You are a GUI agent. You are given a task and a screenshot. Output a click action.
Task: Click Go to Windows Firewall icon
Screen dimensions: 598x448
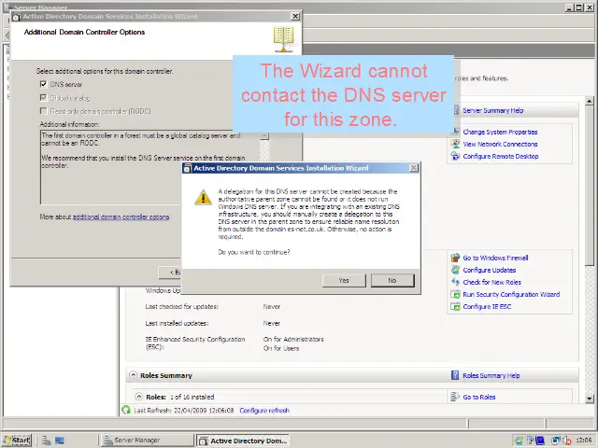click(x=455, y=258)
